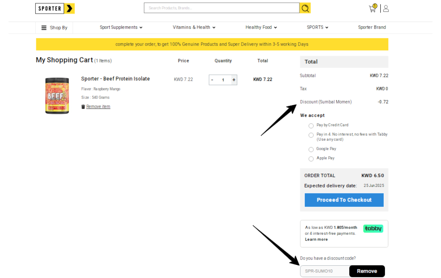Click the Sporter logo

click(55, 8)
